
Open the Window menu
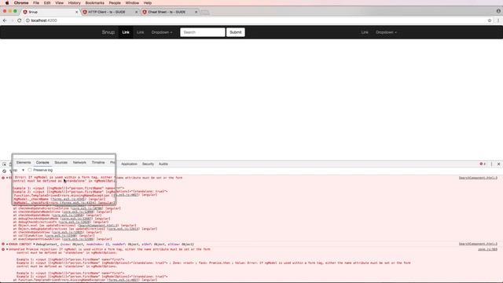pyautogui.click(x=132, y=3)
